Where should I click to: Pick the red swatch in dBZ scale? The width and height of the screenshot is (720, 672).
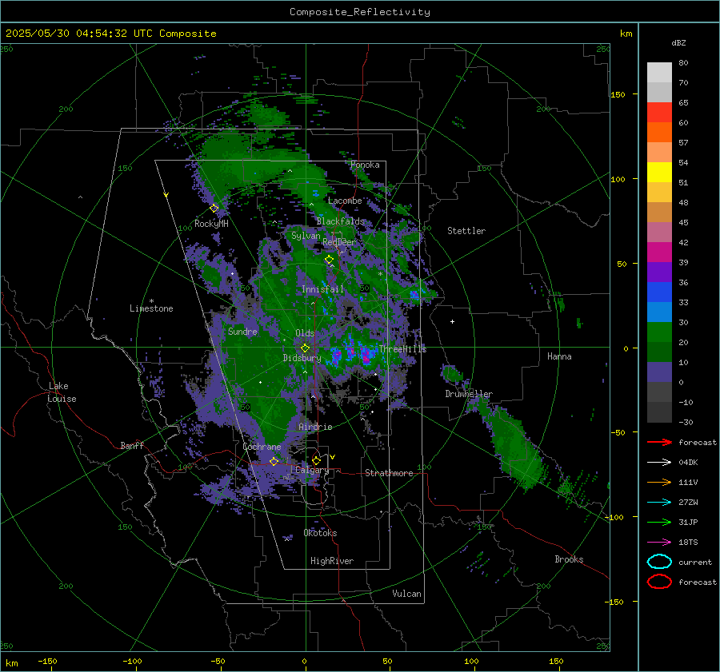coord(659,113)
